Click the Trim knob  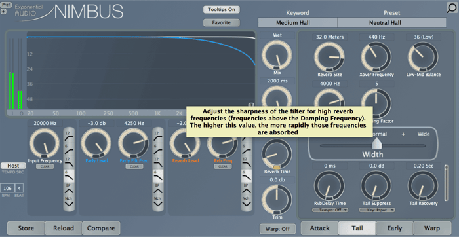pyautogui.click(x=277, y=200)
